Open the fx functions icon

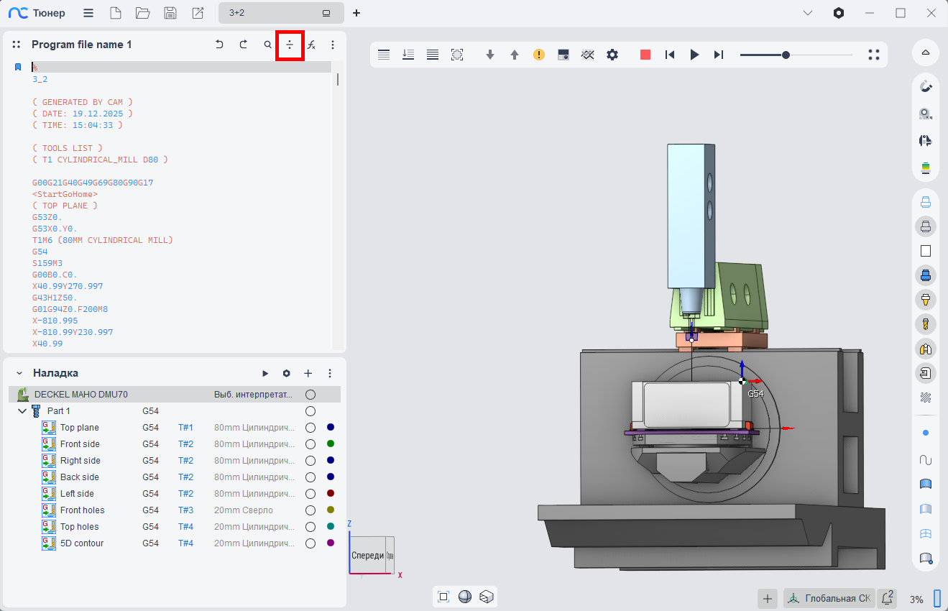pyautogui.click(x=311, y=45)
